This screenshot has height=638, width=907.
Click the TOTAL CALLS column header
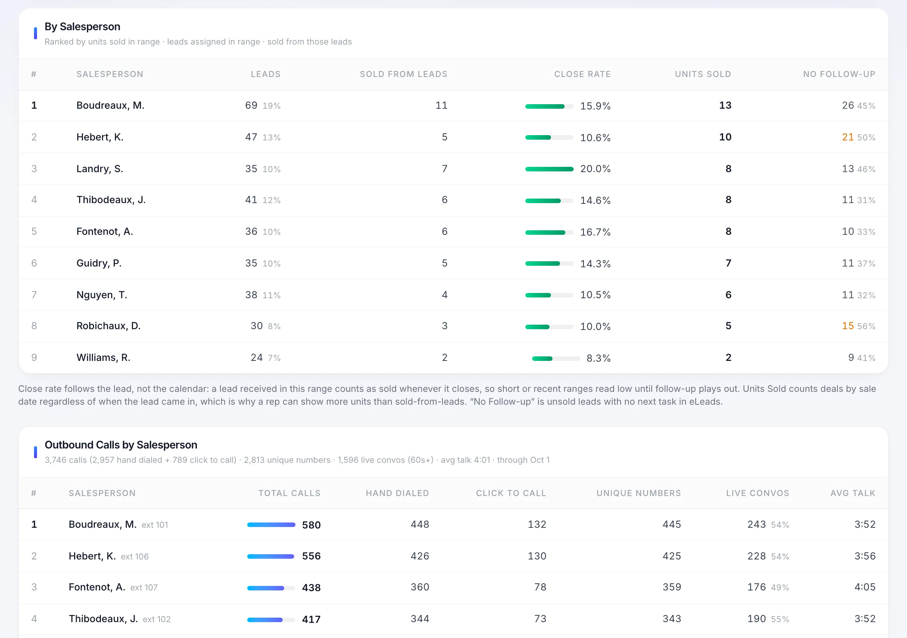coord(289,493)
